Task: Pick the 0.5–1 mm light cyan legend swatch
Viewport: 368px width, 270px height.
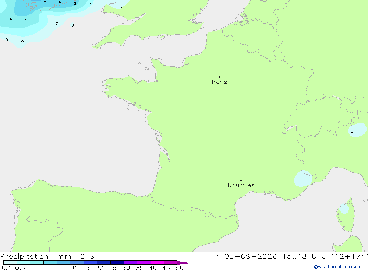Action: 24,263
